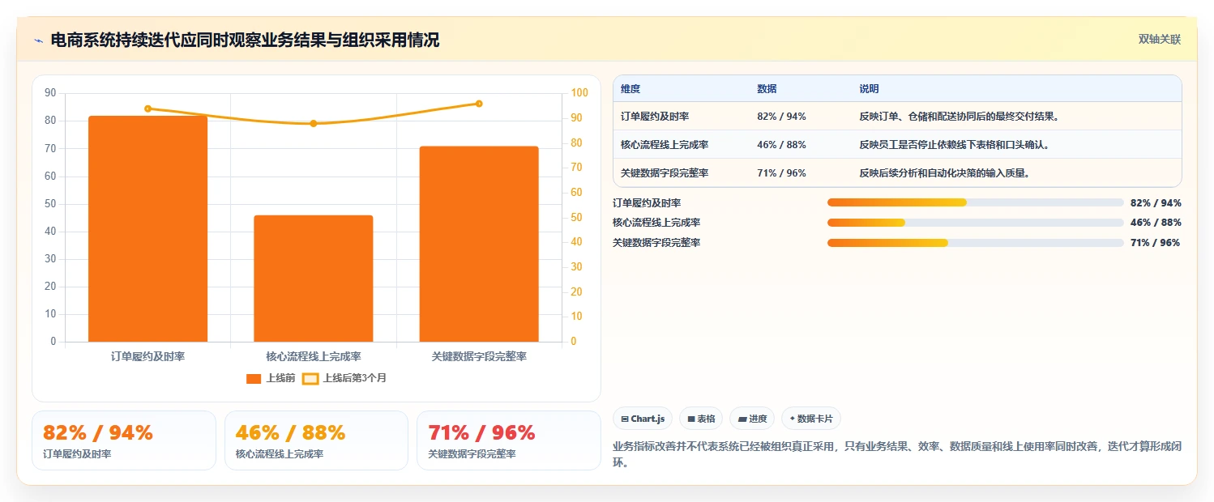Click the title 电商系统持续迭代应同时观察业务结果
The width and height of the screenshot is (1214, 502).
coord(245,40)
